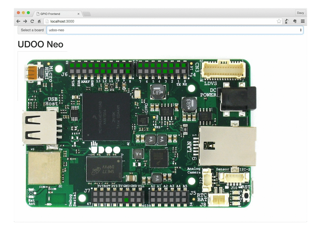Image resolution: width=321 pixels, height=242 pixels.
Task: Toggle the lower gray J4 pin above 6
Action: click(147, 71)
